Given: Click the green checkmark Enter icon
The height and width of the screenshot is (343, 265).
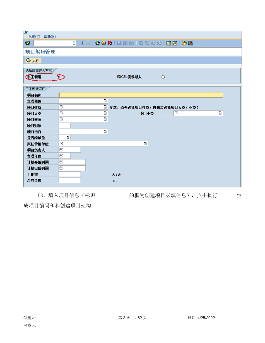Looking at the screenshot, I should click(28, 43).
